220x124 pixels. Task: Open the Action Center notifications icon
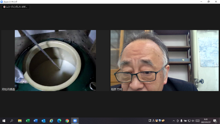(215, 121)
